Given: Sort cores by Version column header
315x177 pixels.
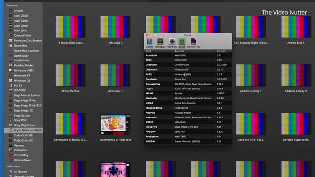Looking at the screenshot, I should pos(223,51).
